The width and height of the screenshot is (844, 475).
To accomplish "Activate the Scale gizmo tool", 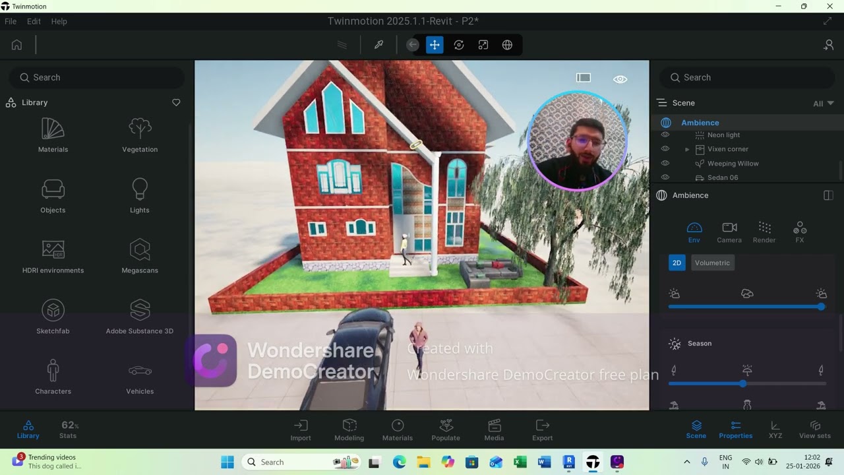I will click(483, 45).
